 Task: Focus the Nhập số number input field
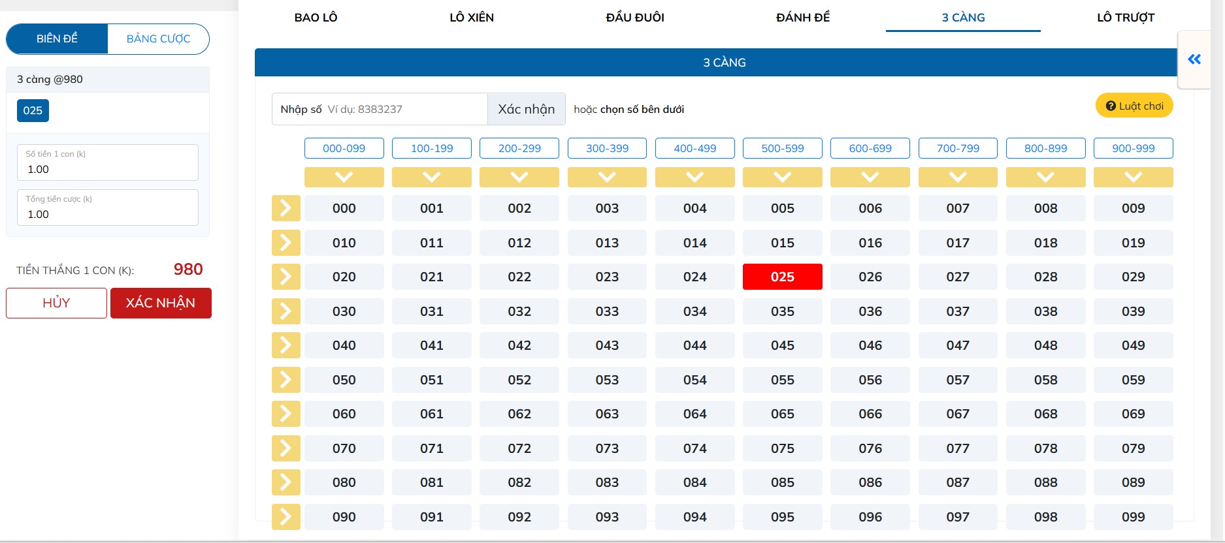(x=405, y=109)
